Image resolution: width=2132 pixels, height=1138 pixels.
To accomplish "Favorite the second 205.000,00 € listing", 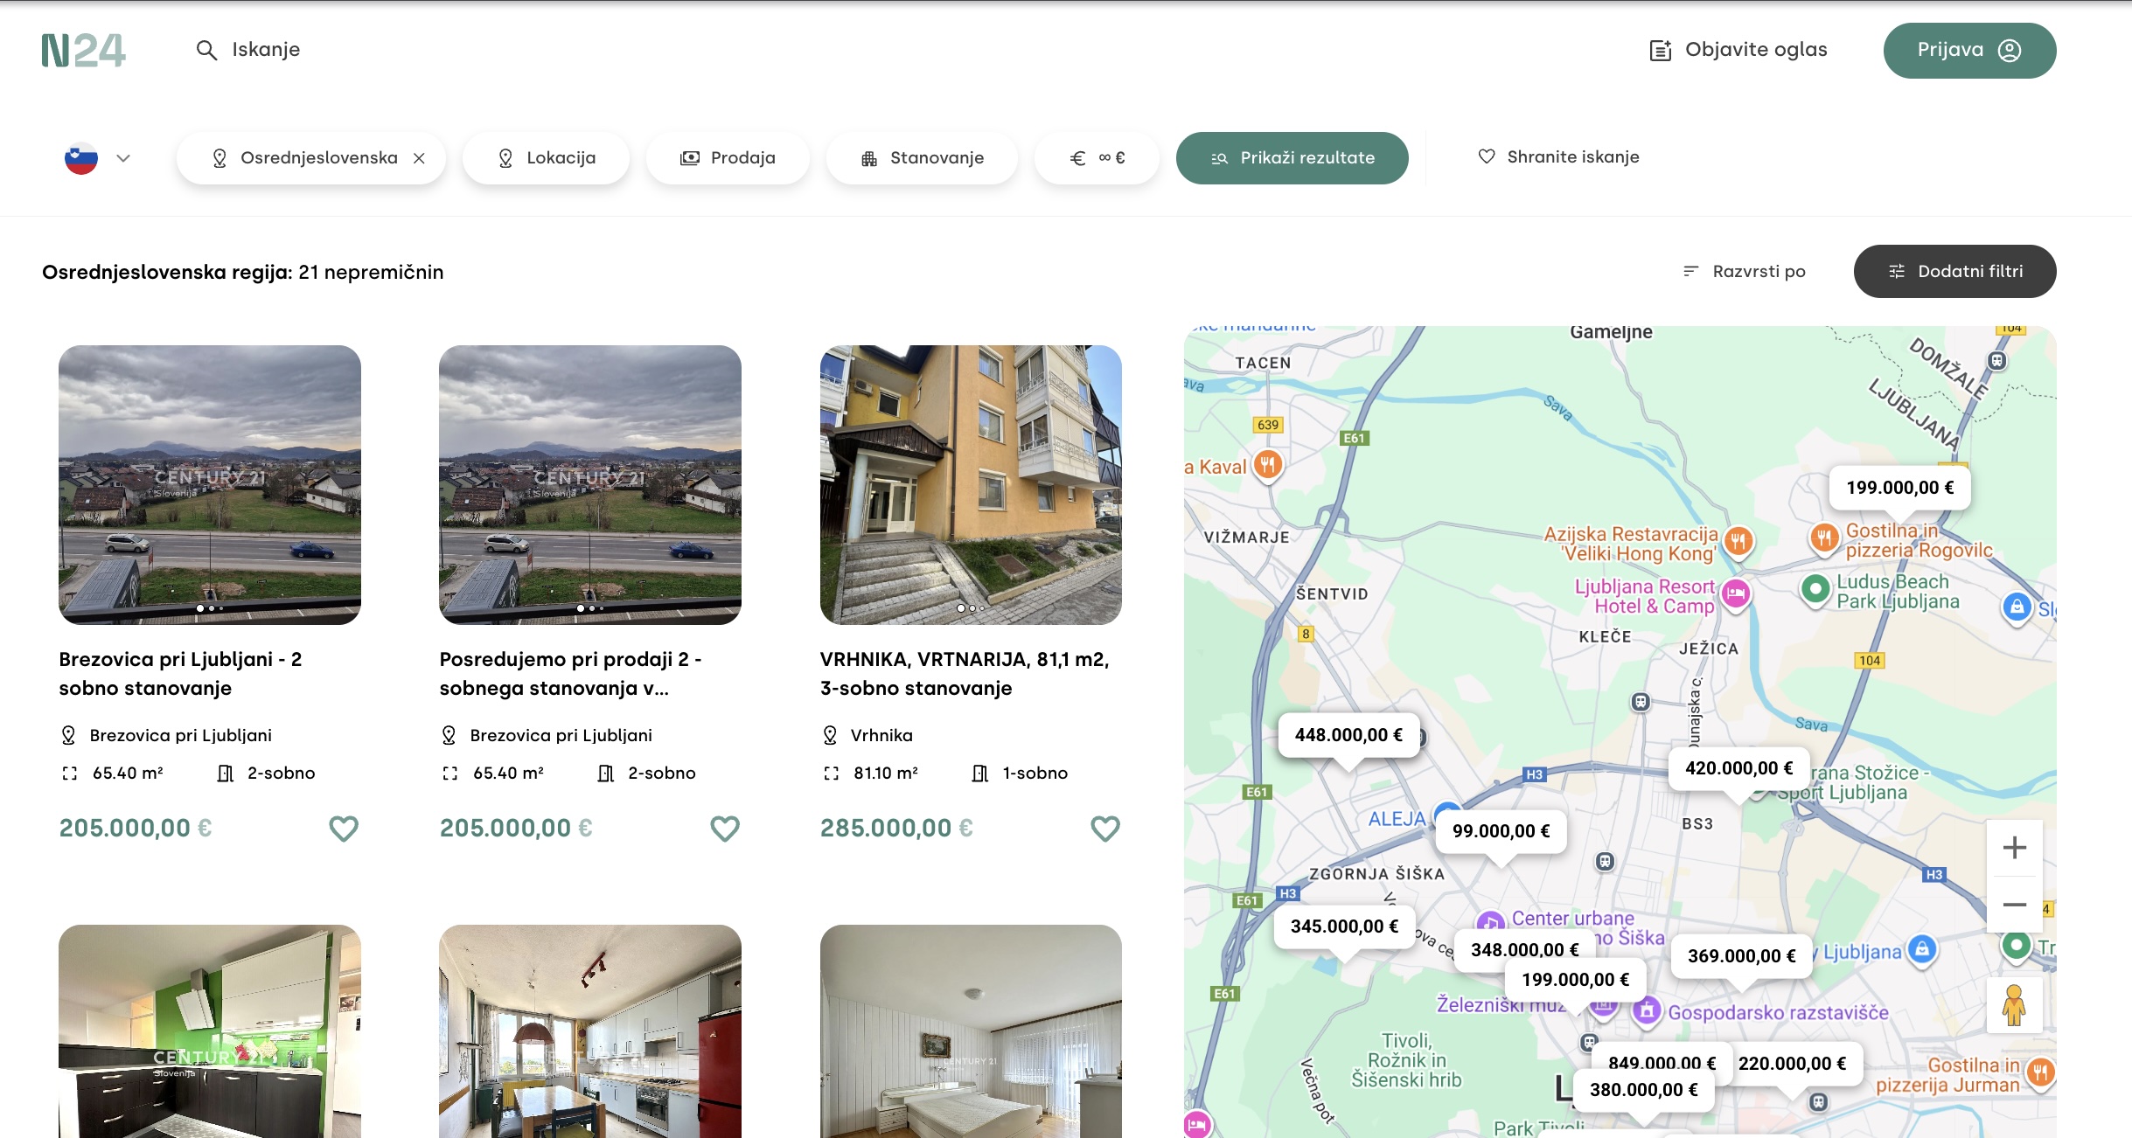I will (x=724, y=828).
